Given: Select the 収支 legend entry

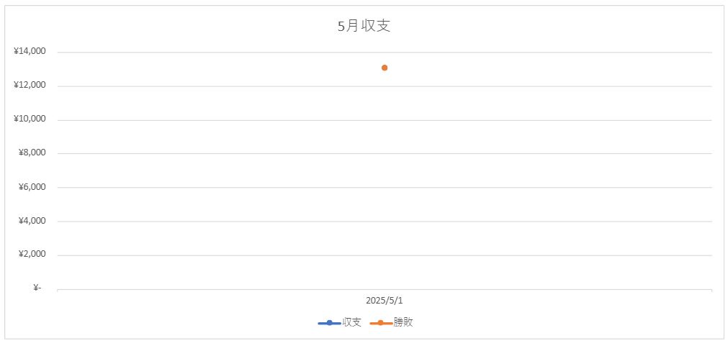Looking at the screenshot, I should point(339,323).
